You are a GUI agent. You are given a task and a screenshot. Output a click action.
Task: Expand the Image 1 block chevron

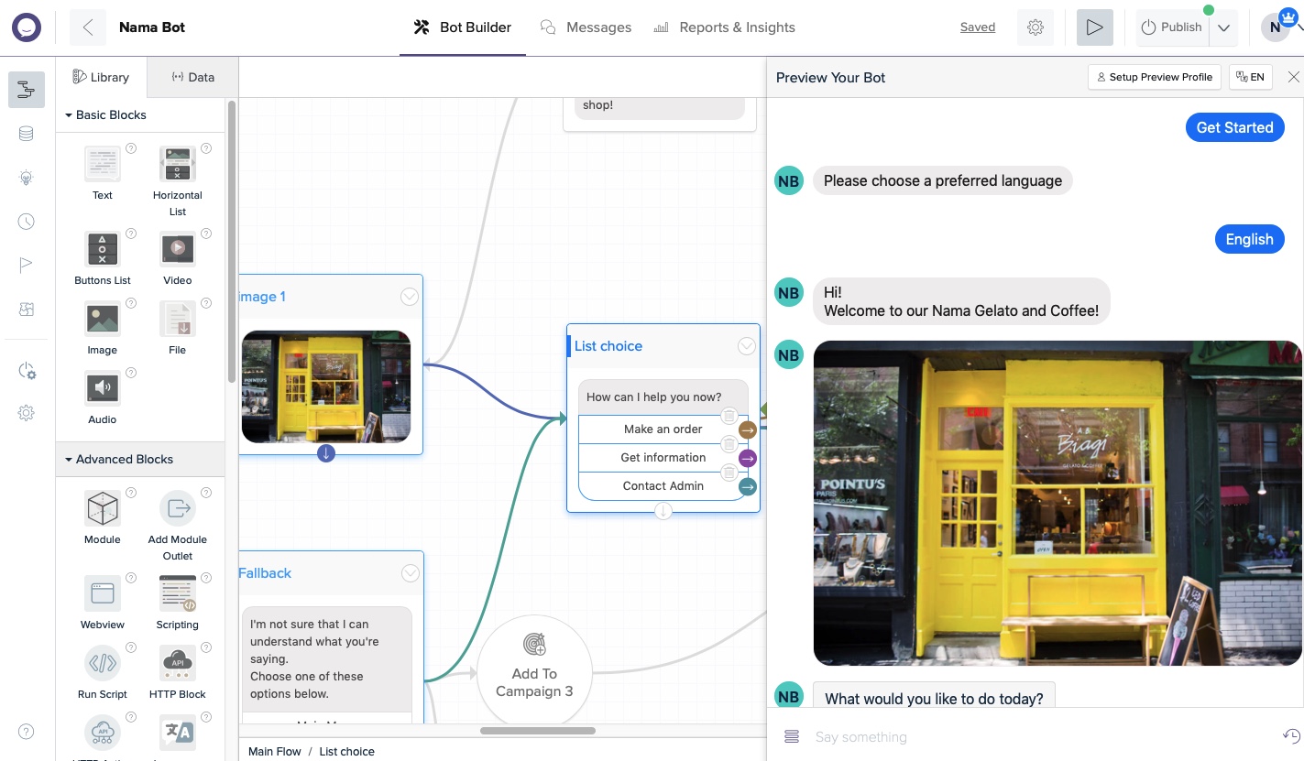click(x=410, y=297)
